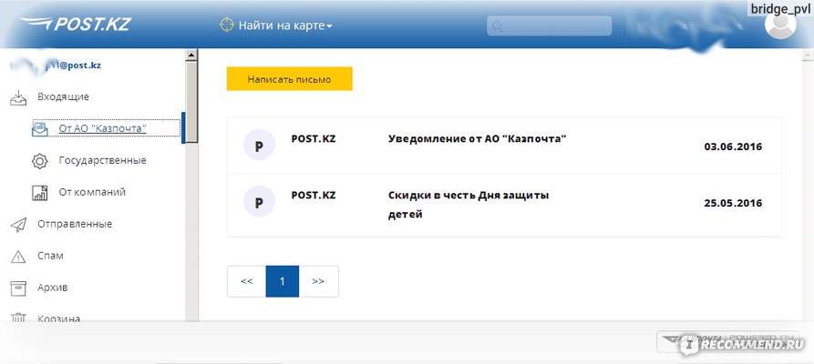Click the Входящие inbox tray icon
The image size is (814, 364).
(18, 97)
